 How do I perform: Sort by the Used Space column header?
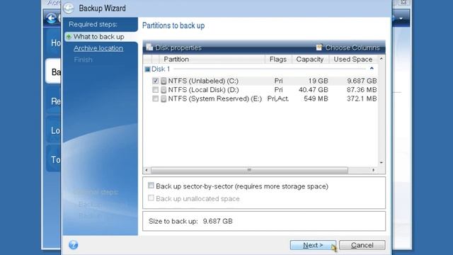(353, 59)
